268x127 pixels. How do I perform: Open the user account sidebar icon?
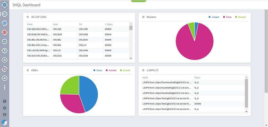[x=5, y=115]
